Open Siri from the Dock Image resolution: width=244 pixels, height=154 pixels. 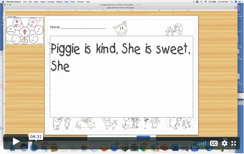[x=24, y=147]
